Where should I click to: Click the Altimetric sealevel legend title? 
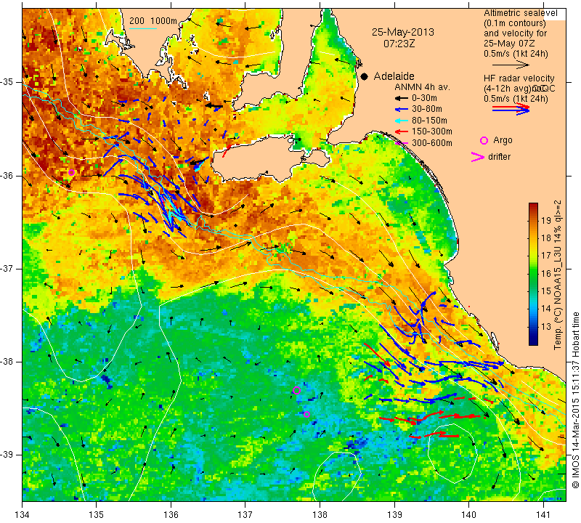521,13
